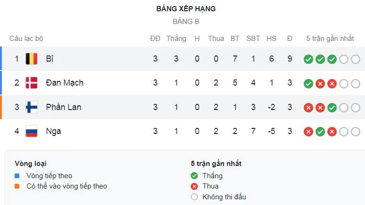Click Finland's first red loss icon
This screenshot has width=365, height=205.
click(x=308, y=108)
